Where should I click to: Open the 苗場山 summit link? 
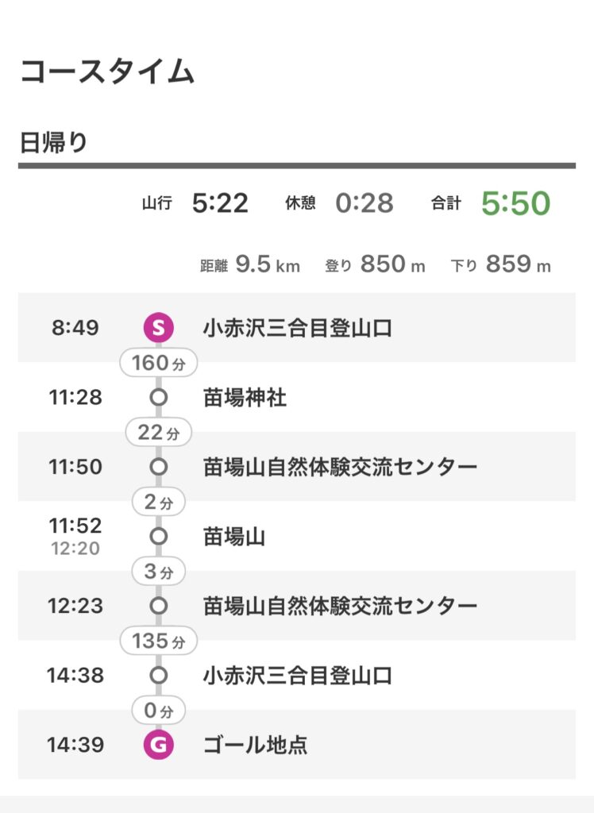234,537
